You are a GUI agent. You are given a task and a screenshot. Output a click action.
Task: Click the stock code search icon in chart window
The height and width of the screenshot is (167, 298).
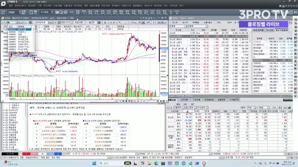pos(20,23)
